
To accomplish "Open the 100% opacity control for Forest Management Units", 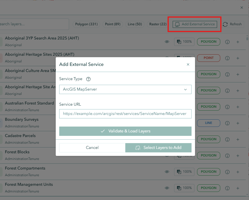I will [184, 188].
